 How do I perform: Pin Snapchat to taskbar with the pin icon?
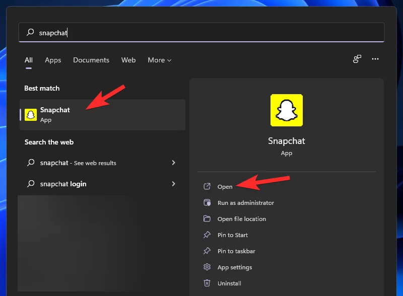(x=207, y=251)
